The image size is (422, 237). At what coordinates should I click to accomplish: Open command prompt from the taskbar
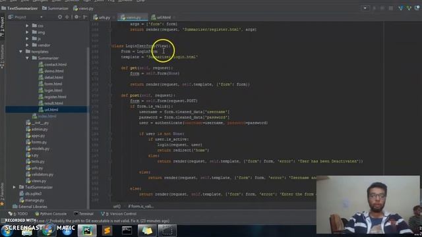coord(127,230)
